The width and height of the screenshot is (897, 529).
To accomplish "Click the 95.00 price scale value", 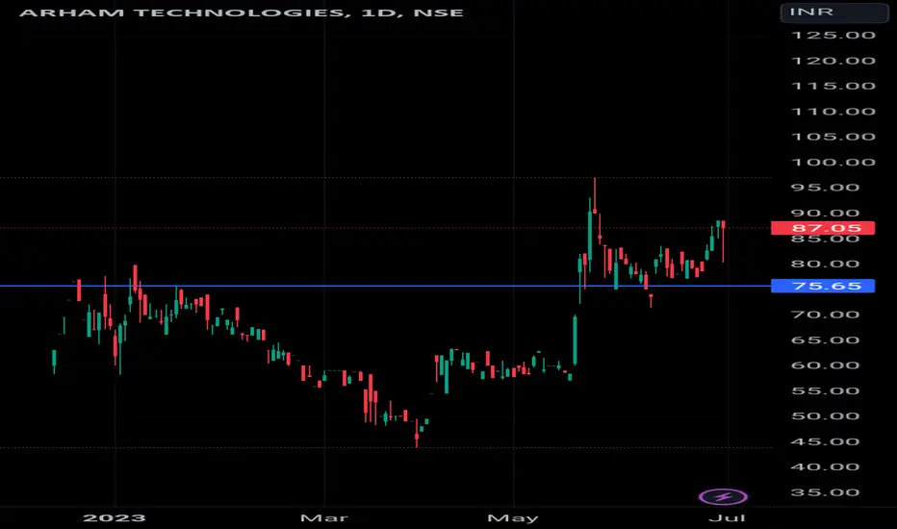I will click(x=825, y=188).
